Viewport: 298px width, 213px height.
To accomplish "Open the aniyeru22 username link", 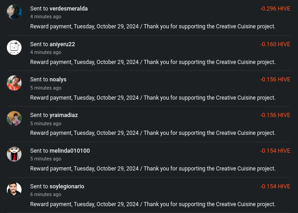I will [62, 44].
